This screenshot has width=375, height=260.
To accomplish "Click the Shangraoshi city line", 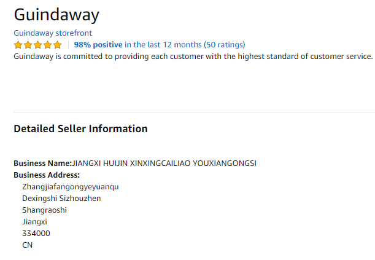I will (x=44, y=210).
